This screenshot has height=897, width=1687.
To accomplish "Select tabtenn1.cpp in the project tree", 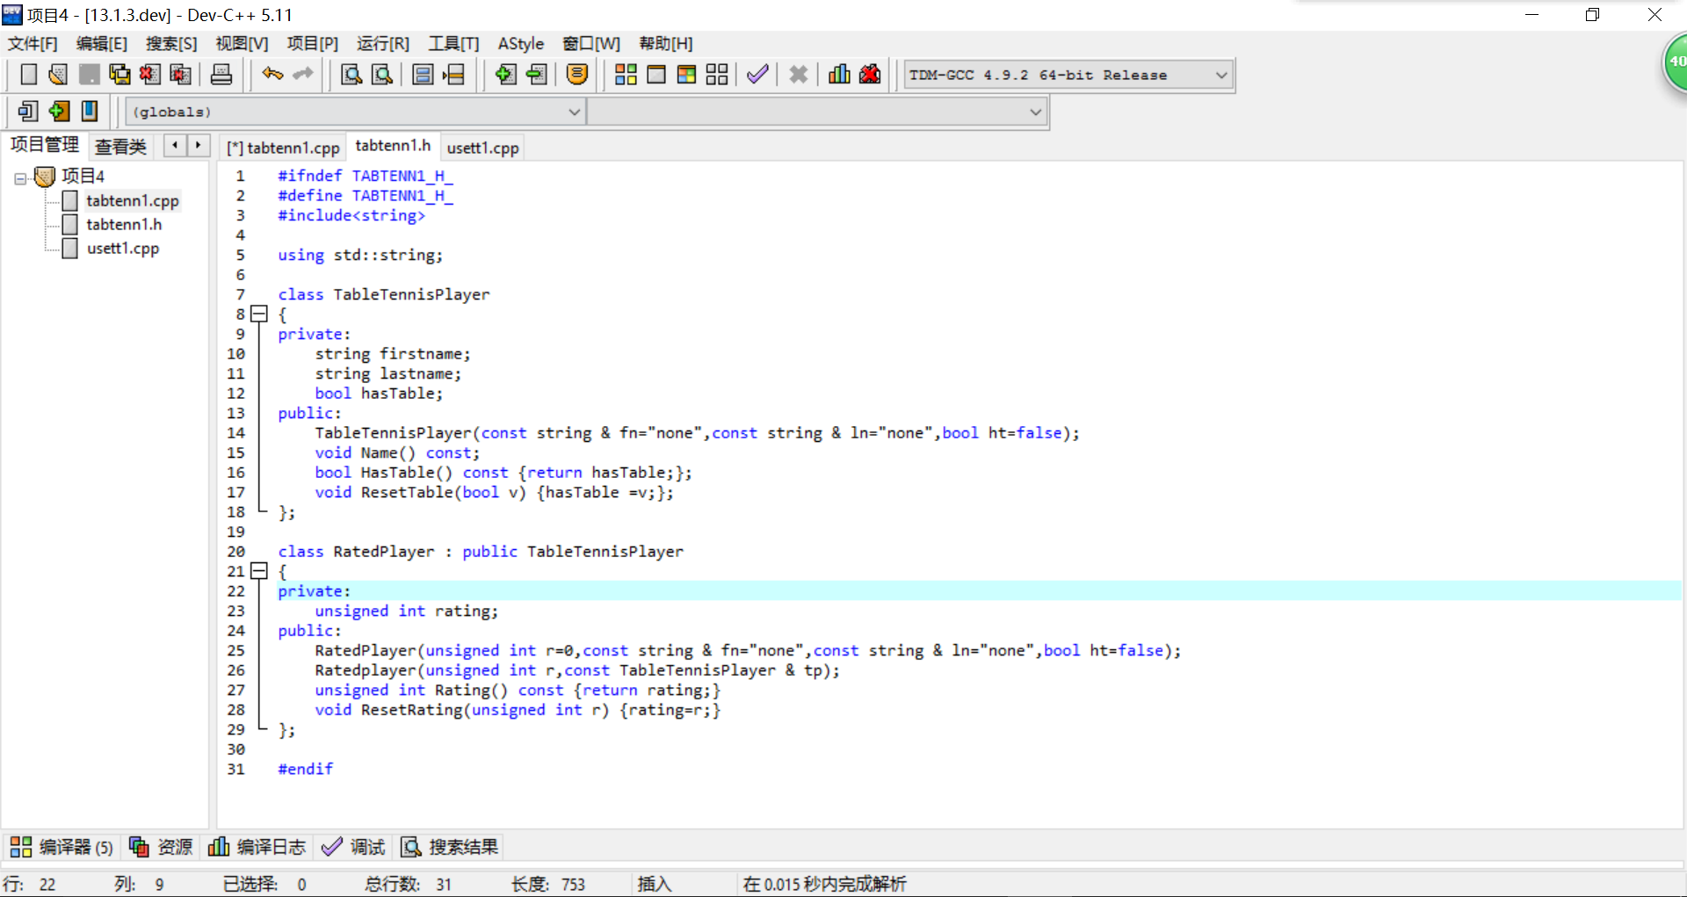I will pos(132,201).
